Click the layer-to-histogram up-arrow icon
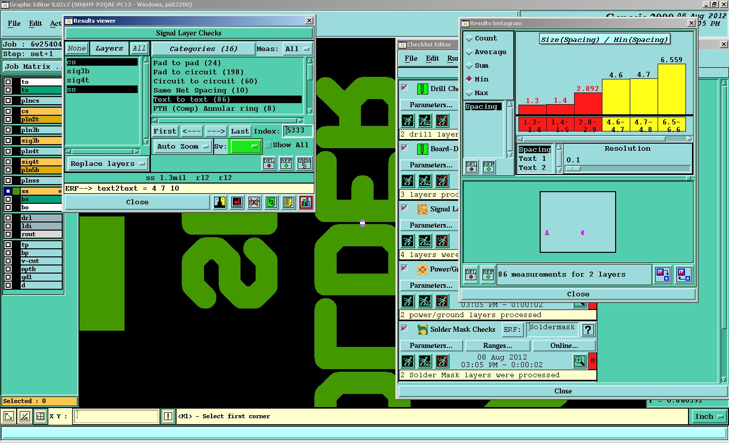729x443 pixels. pos(684,275)
